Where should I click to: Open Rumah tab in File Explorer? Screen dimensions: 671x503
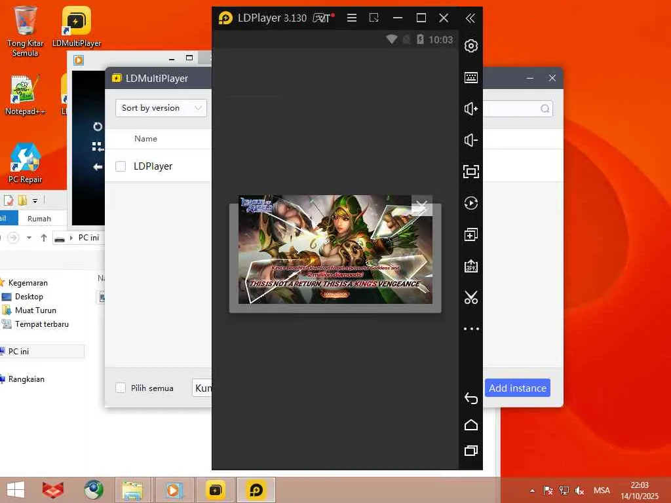pyautogui.click(x=39, y=219)
